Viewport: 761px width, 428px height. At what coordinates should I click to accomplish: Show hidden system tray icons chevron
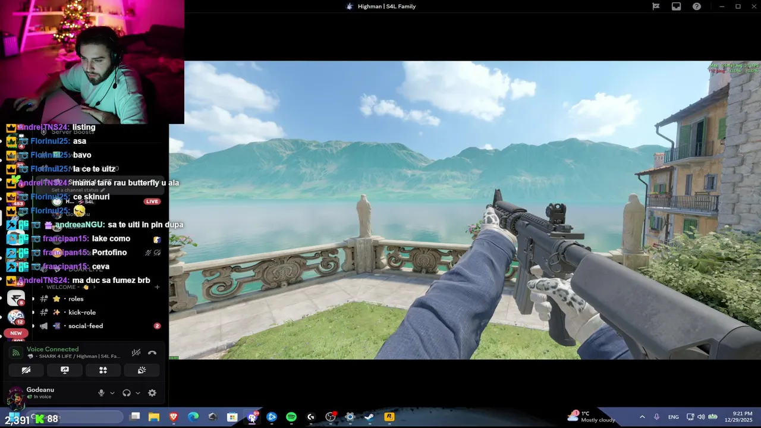point(642,417)
